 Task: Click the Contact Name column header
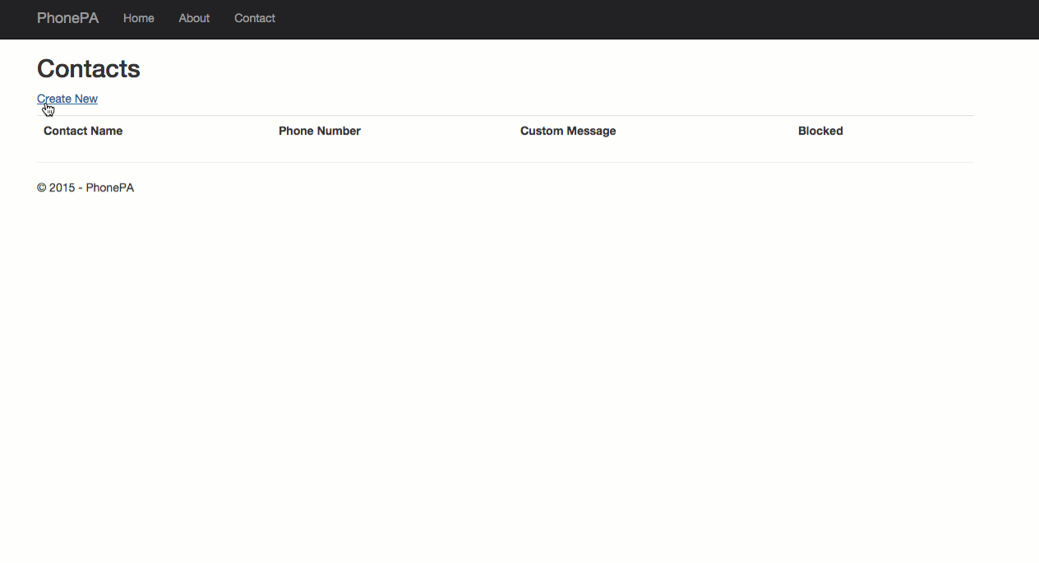pyautogui.click(x=83, y=131)
